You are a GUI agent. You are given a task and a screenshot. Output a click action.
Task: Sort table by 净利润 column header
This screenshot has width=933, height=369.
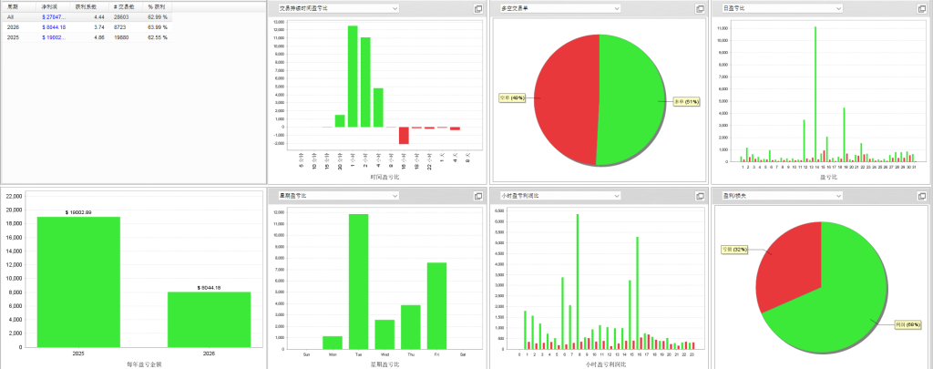(x=51, y=6)
